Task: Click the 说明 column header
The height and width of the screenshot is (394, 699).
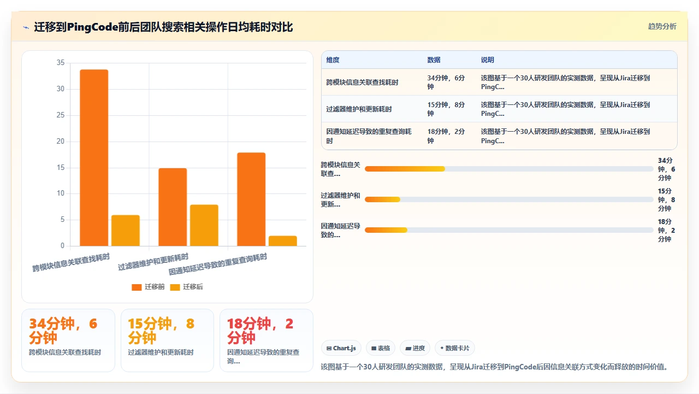Action: tap(487, 60)
